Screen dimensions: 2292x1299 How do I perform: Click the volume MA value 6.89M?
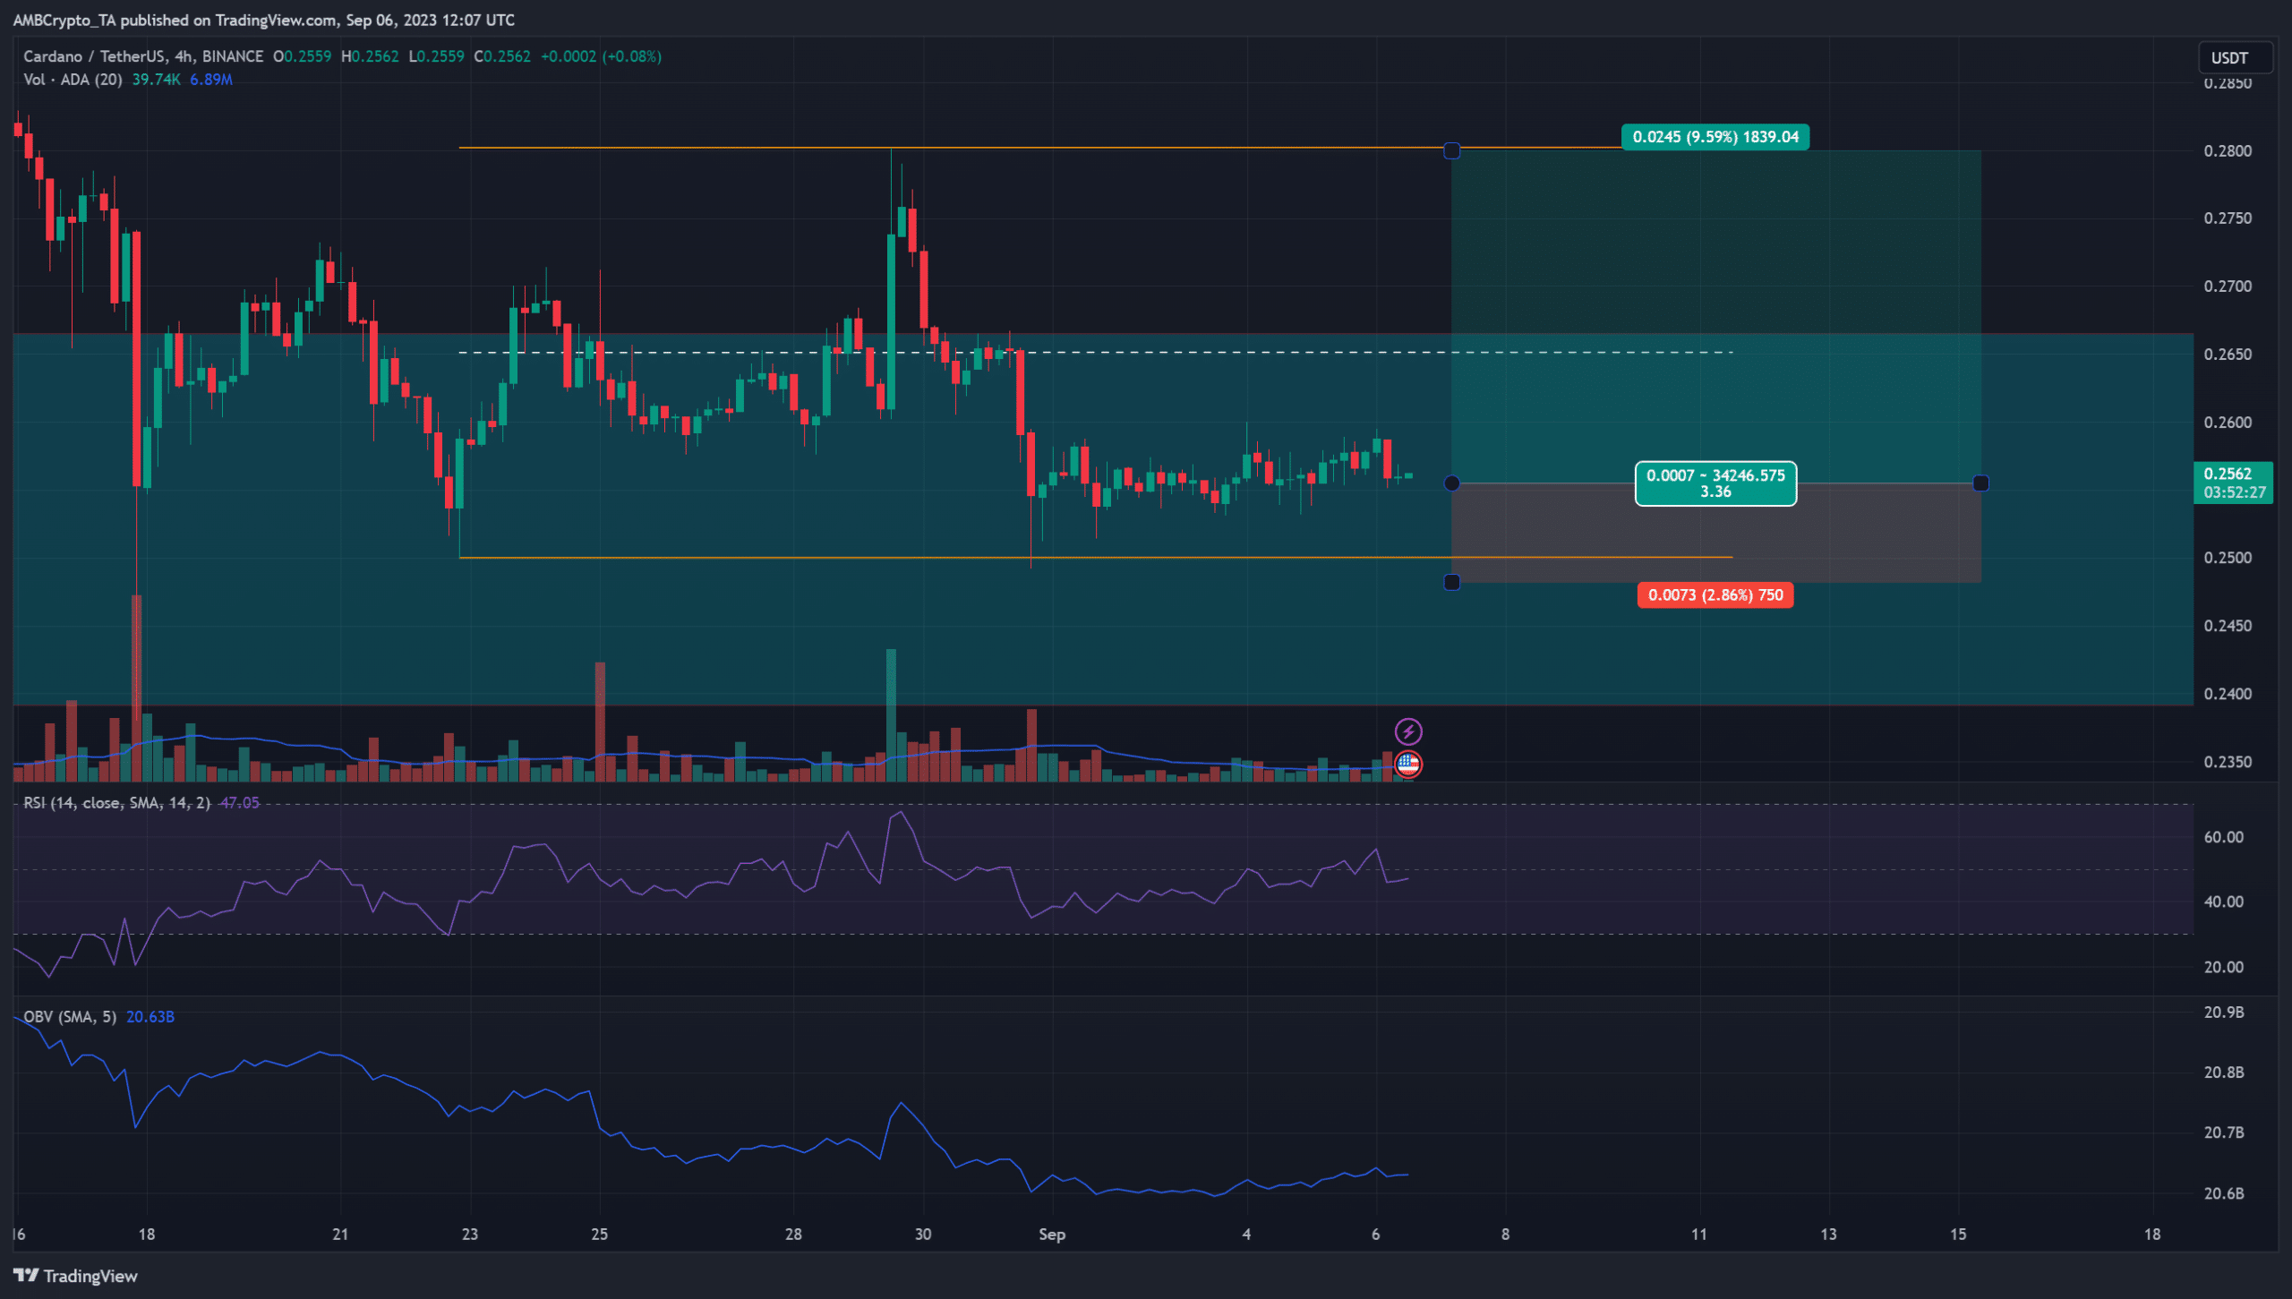click(x=211, y=80)
